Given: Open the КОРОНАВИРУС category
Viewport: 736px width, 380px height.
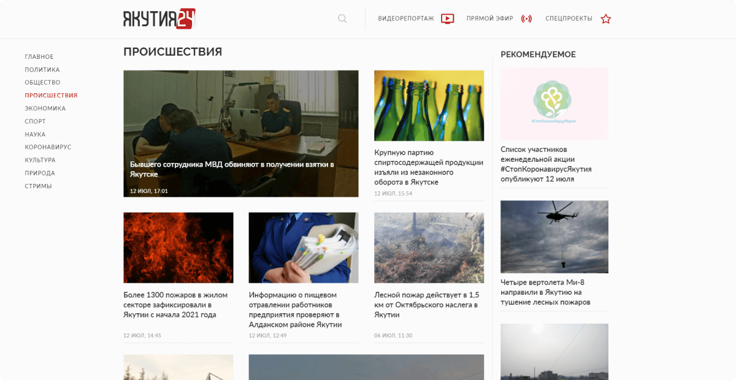Looking at the screenshot, I should click(48, 147).
